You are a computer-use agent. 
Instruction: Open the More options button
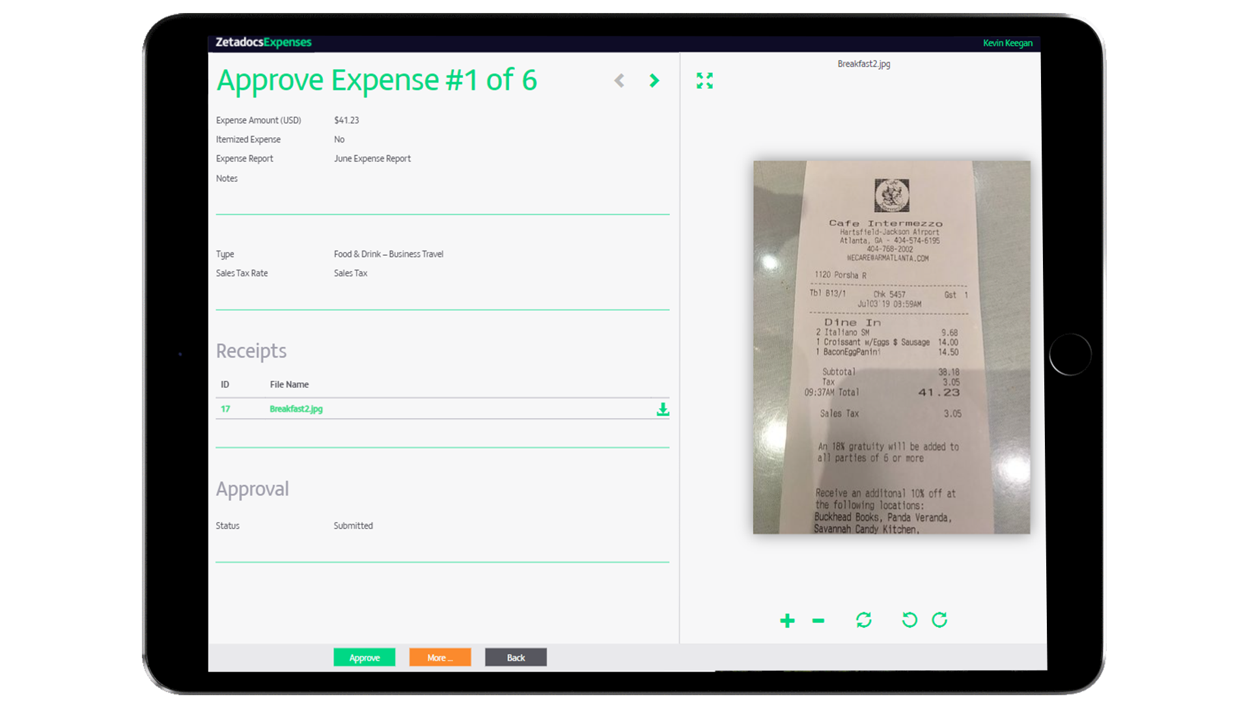tap(439, 657)
